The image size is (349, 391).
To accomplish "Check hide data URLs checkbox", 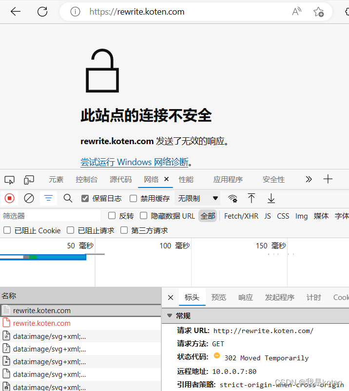I will coord(143,216).
